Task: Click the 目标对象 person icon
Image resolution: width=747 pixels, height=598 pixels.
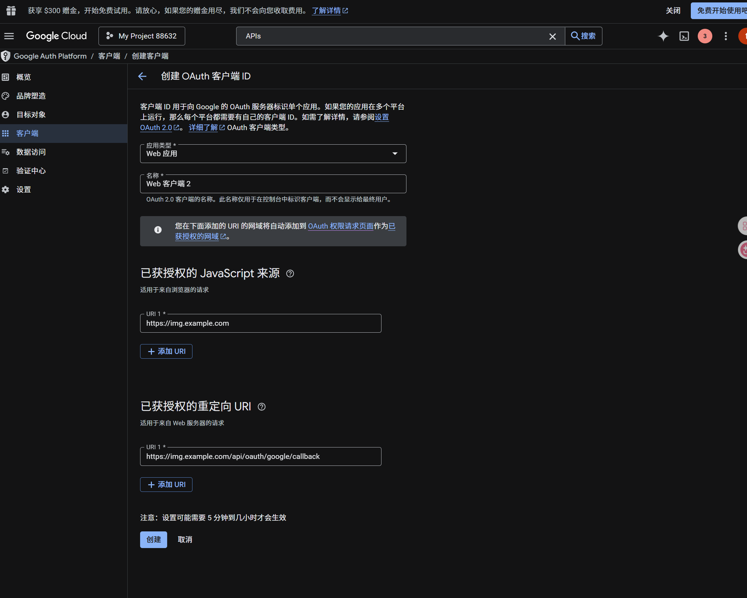Action: coord(6,114)
